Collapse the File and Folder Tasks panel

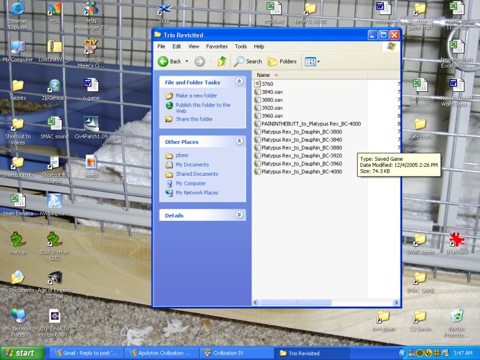(239, 82)
